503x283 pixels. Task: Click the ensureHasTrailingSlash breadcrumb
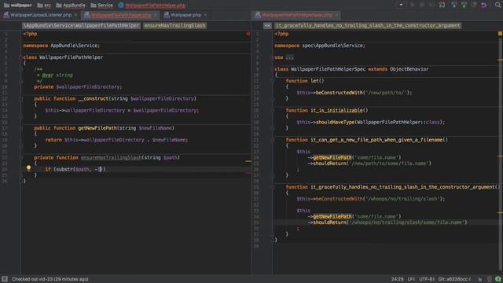pos(174,25)
